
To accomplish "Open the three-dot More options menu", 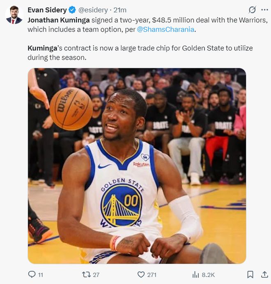I will (264, 10).
